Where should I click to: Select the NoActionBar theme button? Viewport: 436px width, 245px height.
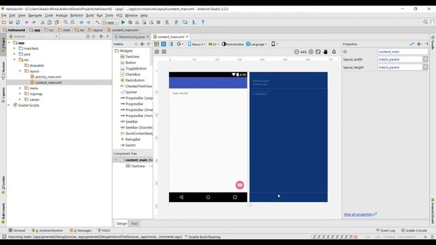tap(232, 44)
